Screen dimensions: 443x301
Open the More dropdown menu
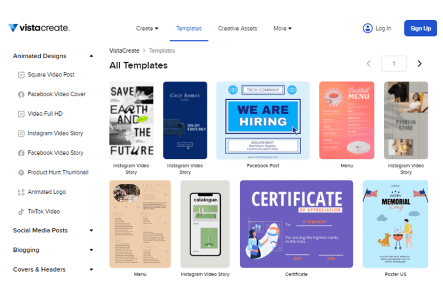[282, 29]
